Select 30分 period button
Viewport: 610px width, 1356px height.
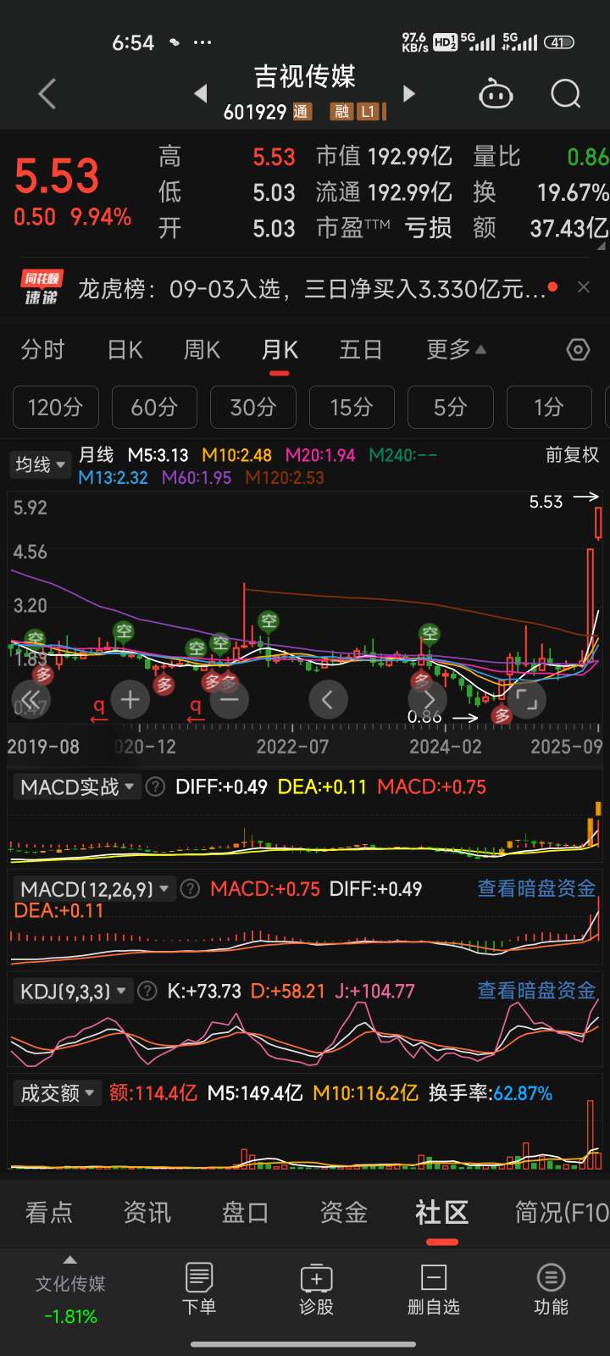tap(253, 408)
